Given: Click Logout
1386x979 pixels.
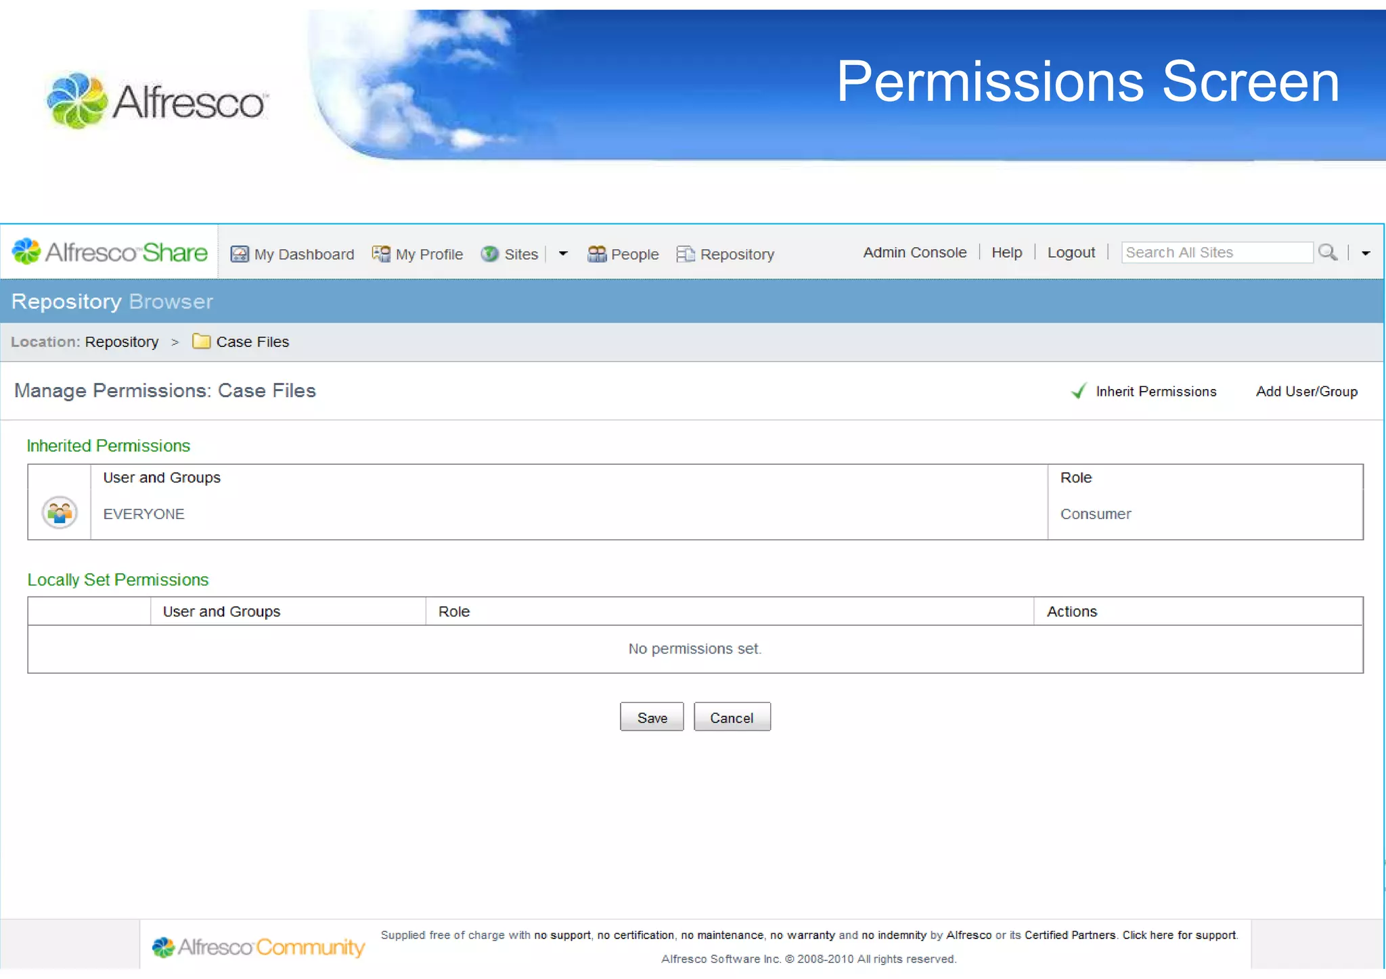Looking at the screenshot, I should pos(1071,252).
